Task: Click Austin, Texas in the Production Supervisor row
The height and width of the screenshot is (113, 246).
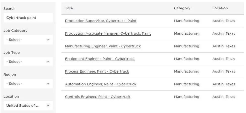Action: (x=224, y=21)
